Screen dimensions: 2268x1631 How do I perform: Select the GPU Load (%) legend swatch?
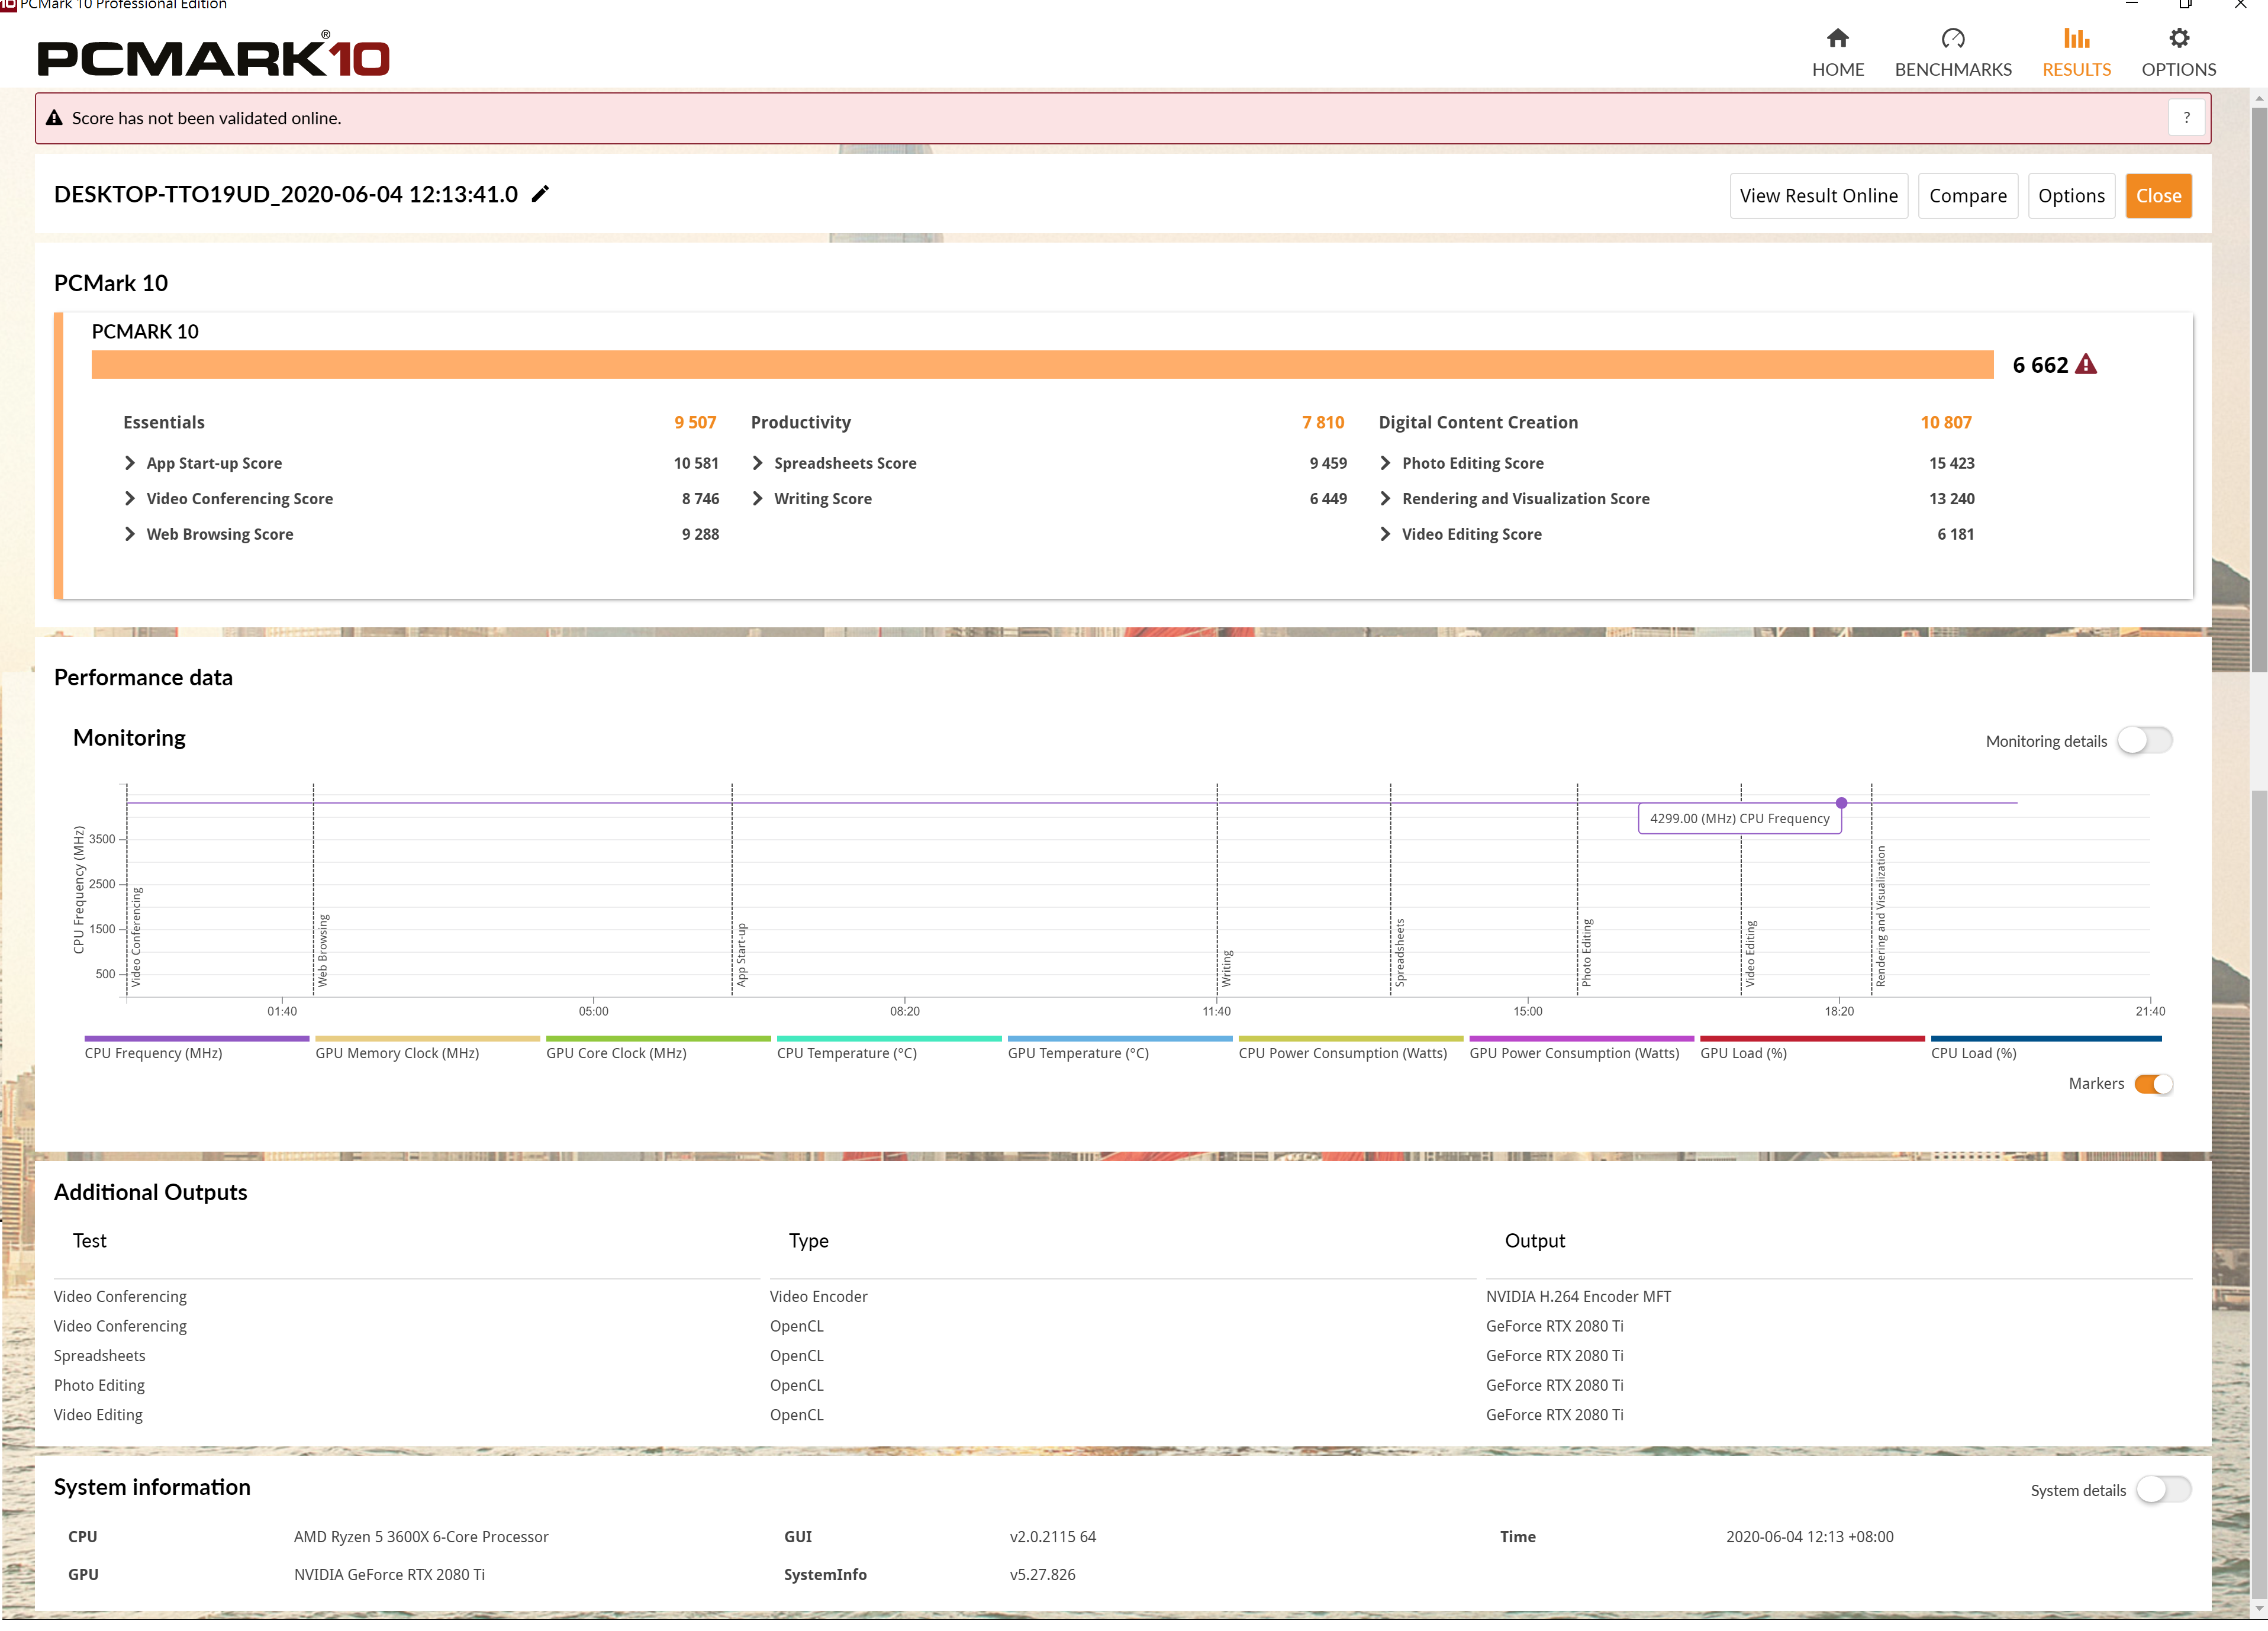point(1812,1038)
